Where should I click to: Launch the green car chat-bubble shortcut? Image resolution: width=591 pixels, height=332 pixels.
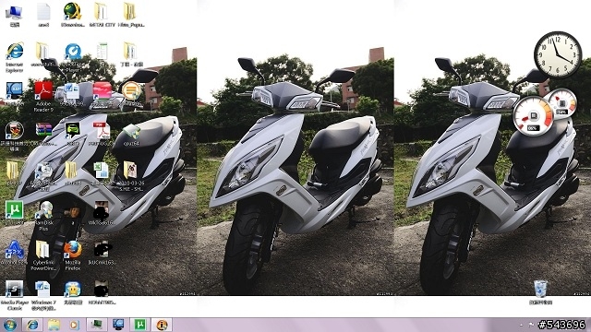click(72, 131)
